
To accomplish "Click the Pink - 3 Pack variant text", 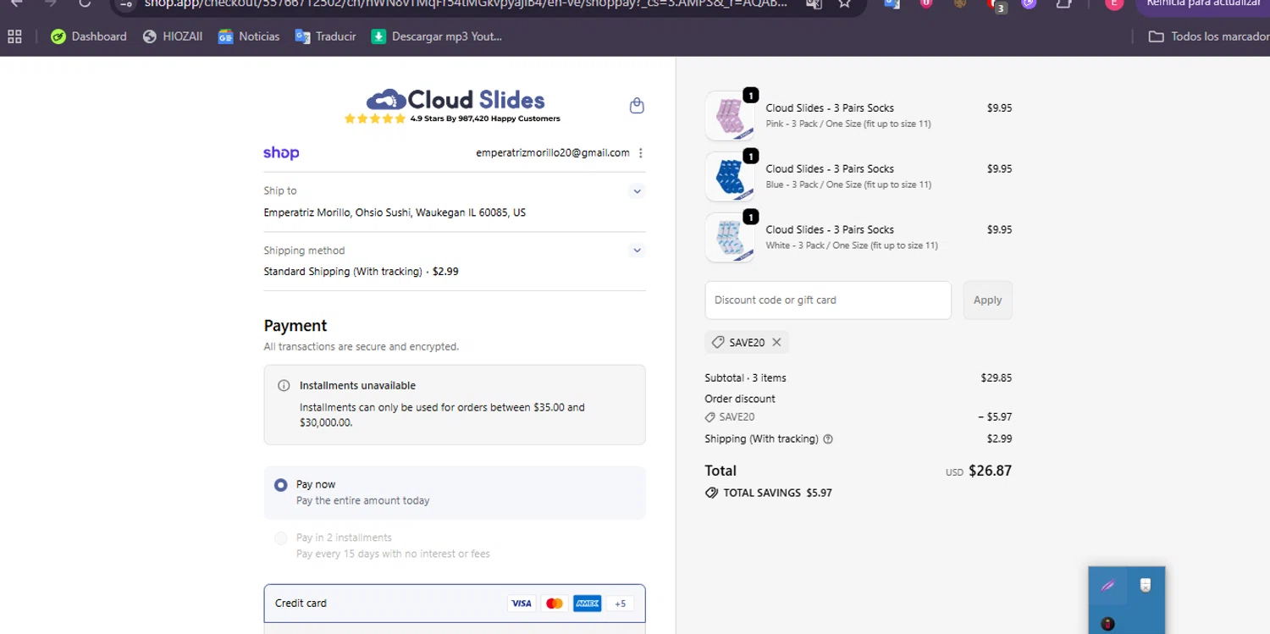I will (848, 124).
